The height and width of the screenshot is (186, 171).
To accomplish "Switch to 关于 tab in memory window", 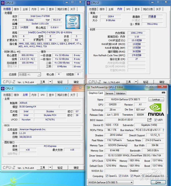I will (x=158, y=9).
